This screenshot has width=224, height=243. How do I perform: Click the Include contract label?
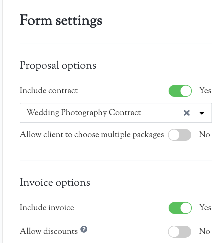[x=49, y=91]
